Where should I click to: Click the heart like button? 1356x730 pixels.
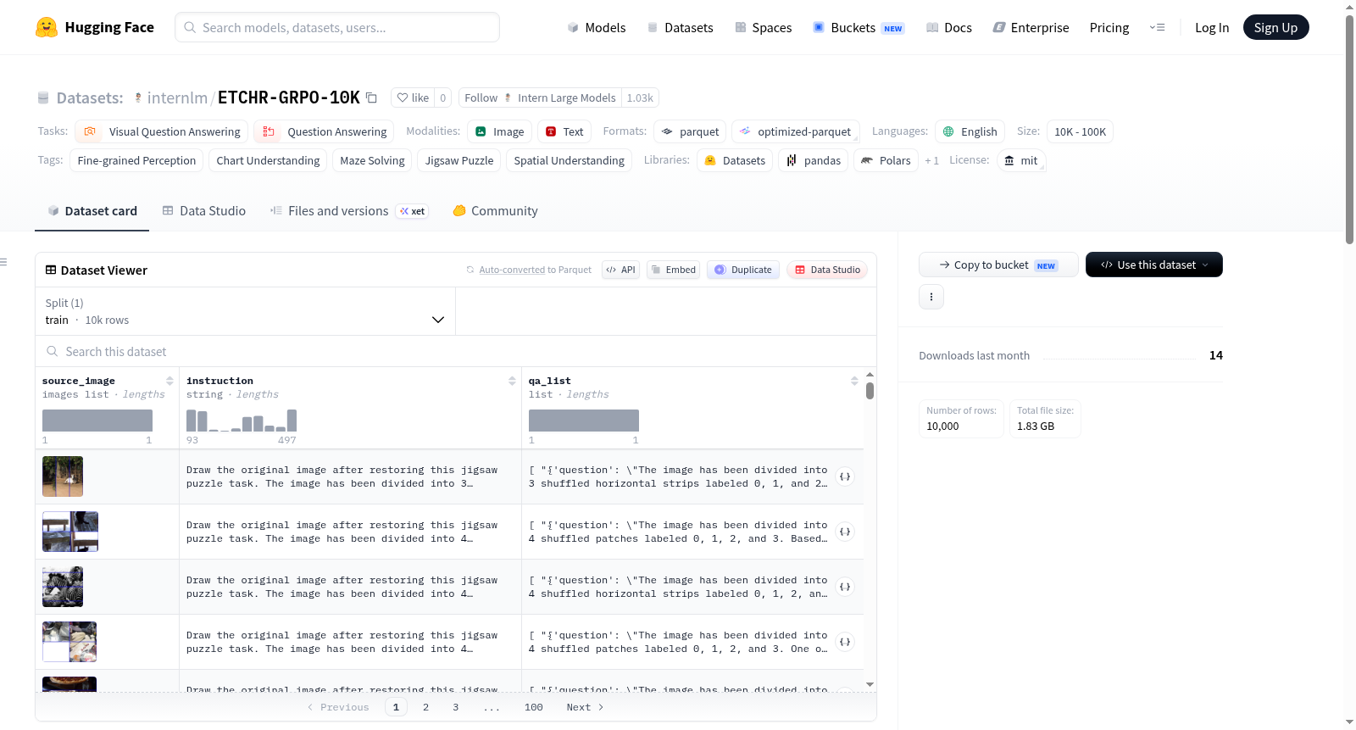click(413, 98)
